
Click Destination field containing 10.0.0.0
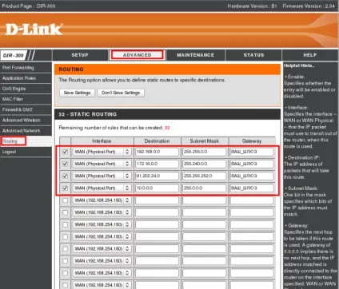click(157, 188)
